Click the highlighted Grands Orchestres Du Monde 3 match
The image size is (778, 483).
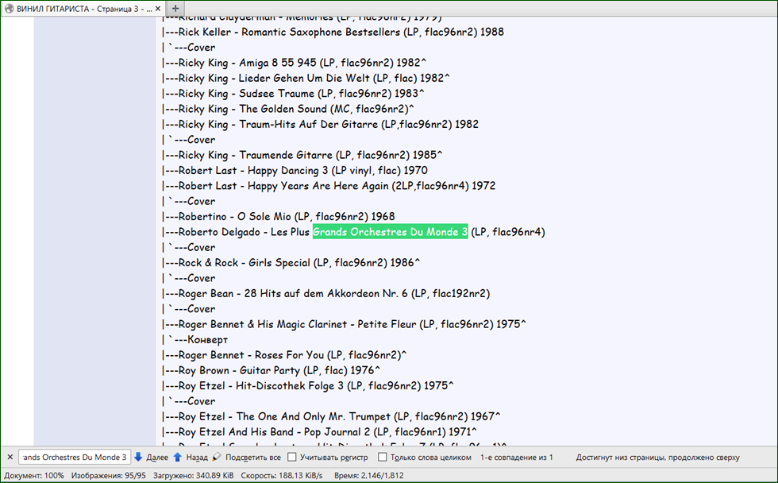click(x=390, y=232)
